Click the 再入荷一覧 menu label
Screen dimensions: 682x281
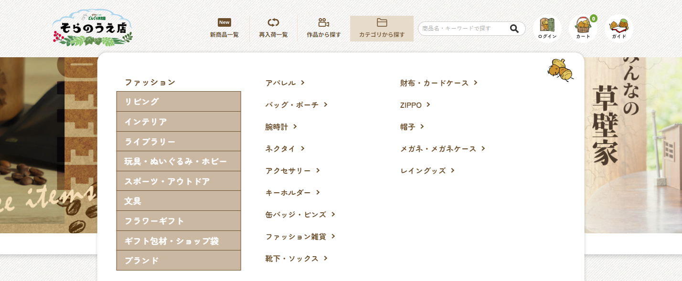point(273,35)
